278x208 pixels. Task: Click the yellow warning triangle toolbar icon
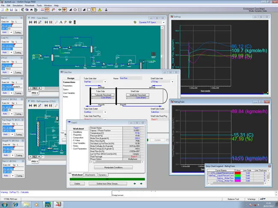(x=100, y=10)
